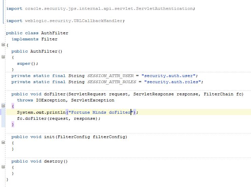251x187 pixels.
Task: Click the SESSION_ATTR_ROLES constant name
Action: click(112, 82)
